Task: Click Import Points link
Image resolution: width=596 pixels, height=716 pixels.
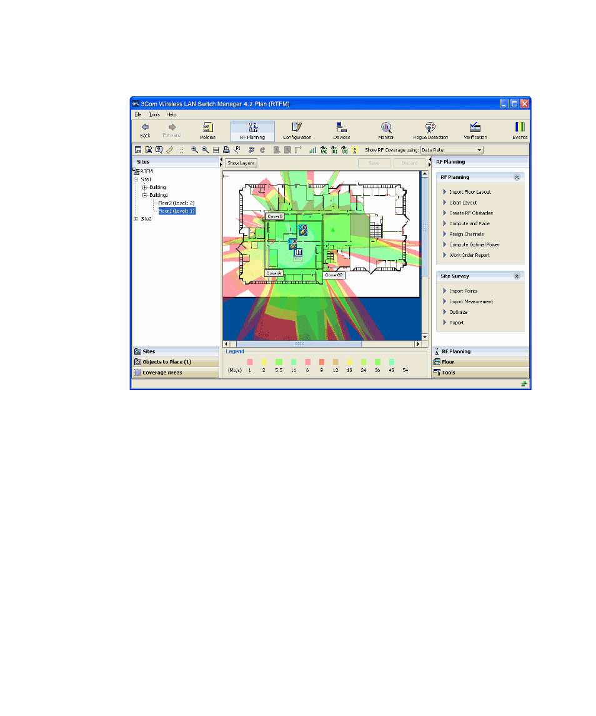Action: (x=463, y=291)
